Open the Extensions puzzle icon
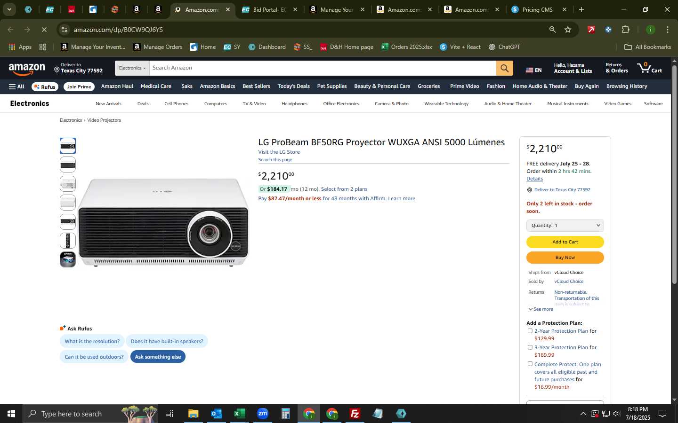The image size is (678, 423). point(625,30)
